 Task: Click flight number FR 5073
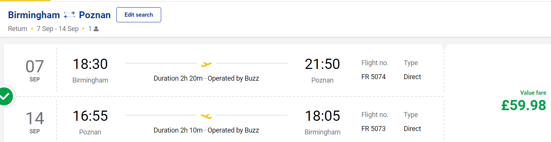pos(374,129)
